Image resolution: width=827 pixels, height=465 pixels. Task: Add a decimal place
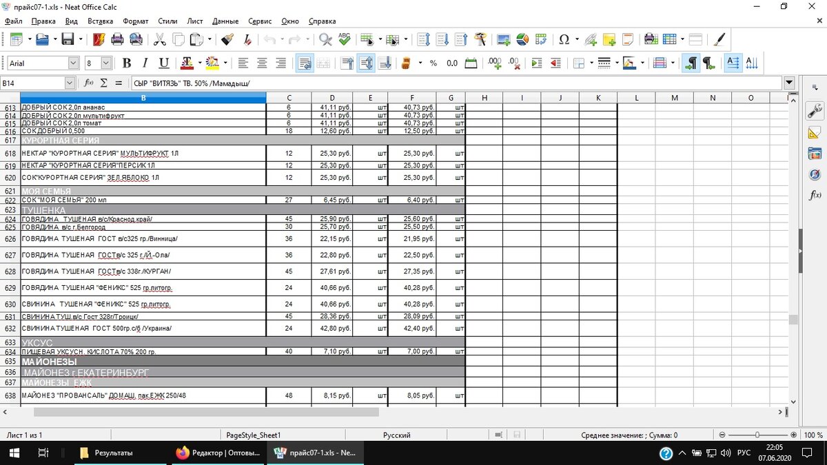click(494, 63)
